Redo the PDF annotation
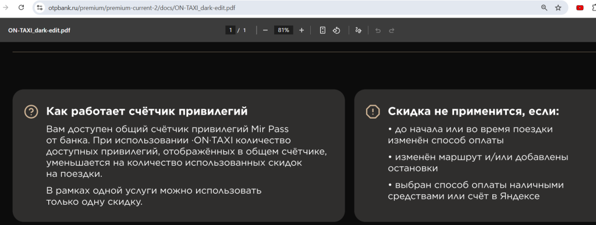The height and width of the screenshot is (225, 596). point(392,30)
